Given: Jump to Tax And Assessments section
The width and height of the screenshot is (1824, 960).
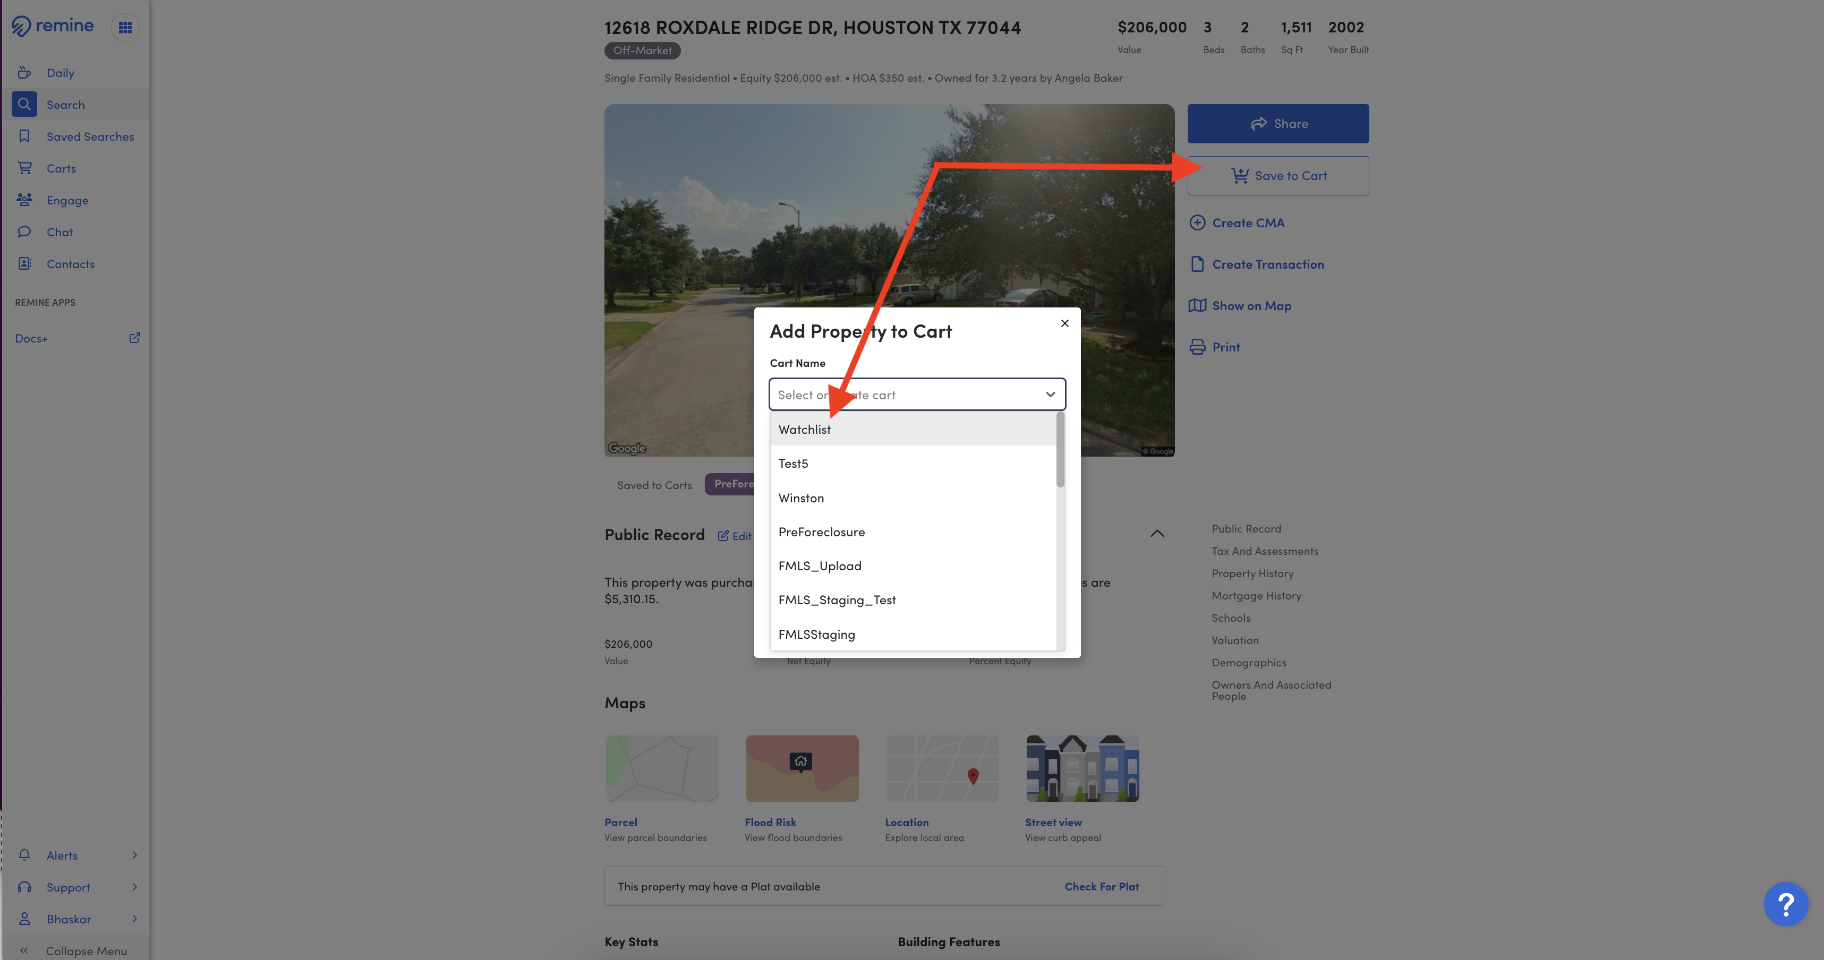Looking at the screenshot, I should pyautogui.click(x=1265, y=552).
